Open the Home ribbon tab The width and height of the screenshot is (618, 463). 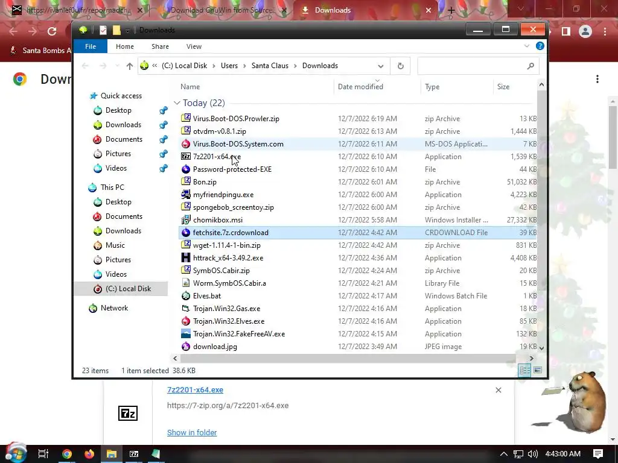pyautogui.click(x=124, y=46)
